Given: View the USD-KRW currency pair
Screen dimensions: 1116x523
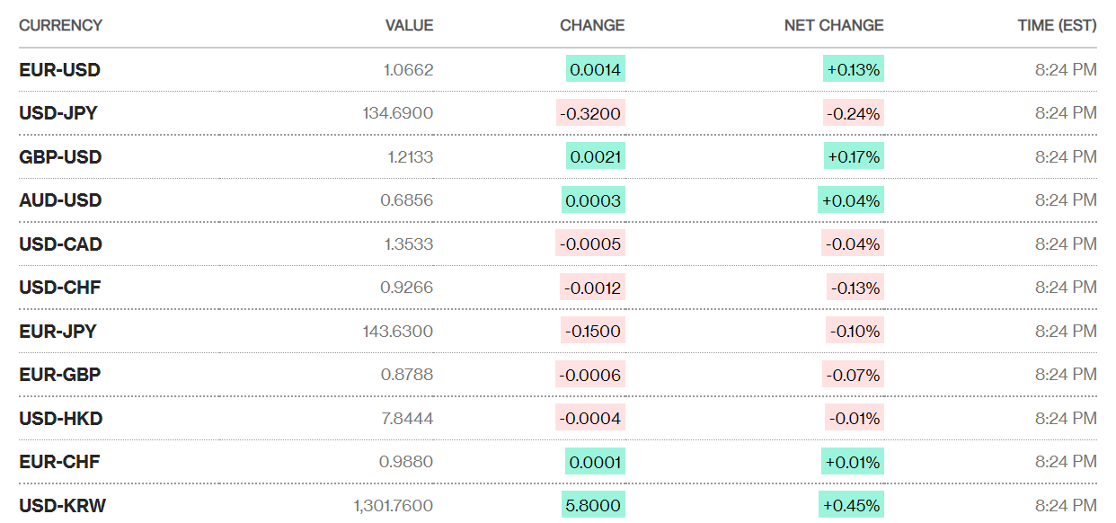Looking at the screenshot, I should [62, 506].
